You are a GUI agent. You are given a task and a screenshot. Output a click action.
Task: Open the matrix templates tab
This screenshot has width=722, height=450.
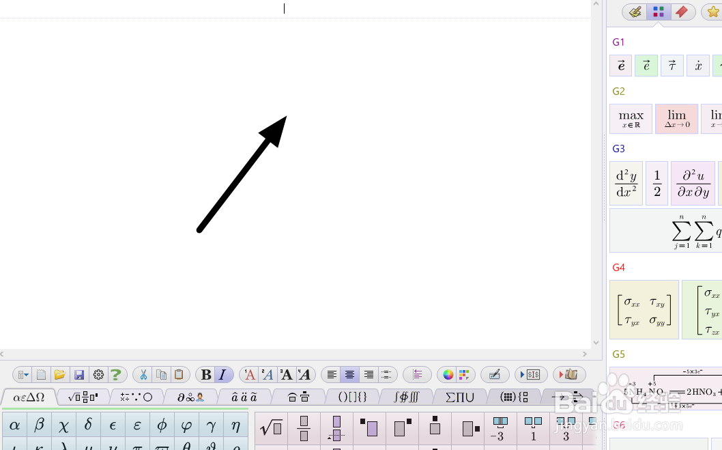514,397
